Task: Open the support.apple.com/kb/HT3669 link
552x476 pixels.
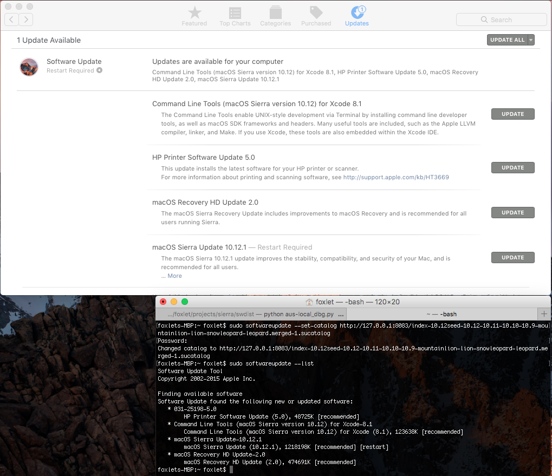Action: pos(396,177)
